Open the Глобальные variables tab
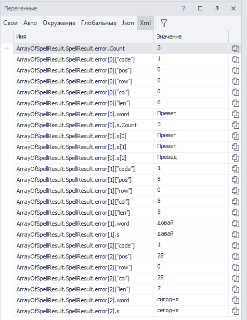247x320 pixels. [99, 23]
